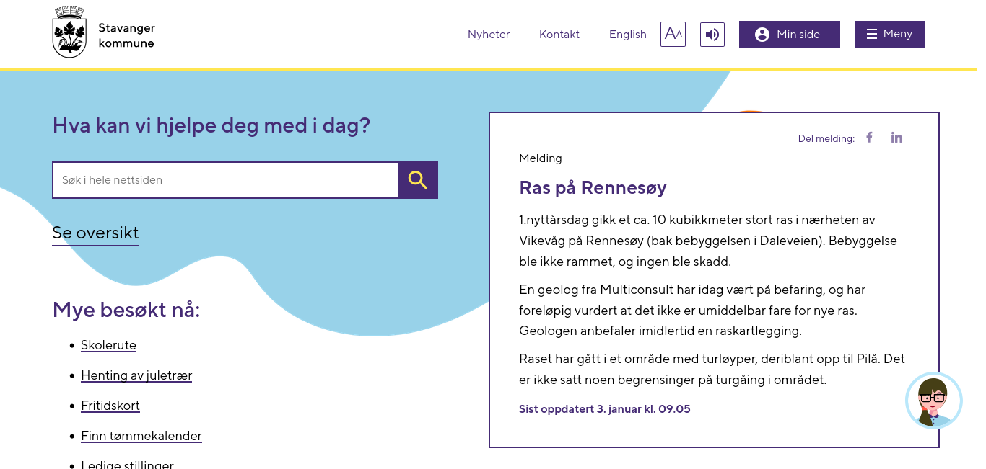Click the hamburger Meny button
This screenshot has height=469, width=986.
(889, 34)
